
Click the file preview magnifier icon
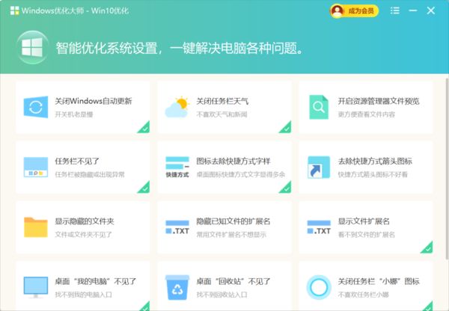tap(318, 107)
